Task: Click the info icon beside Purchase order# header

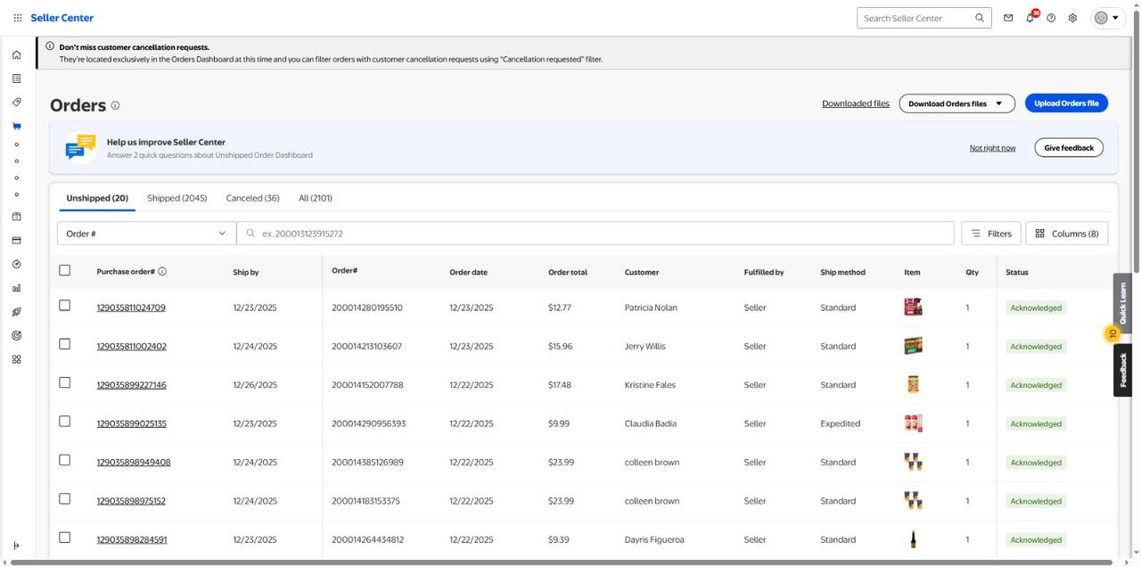Action: [162, 271]
